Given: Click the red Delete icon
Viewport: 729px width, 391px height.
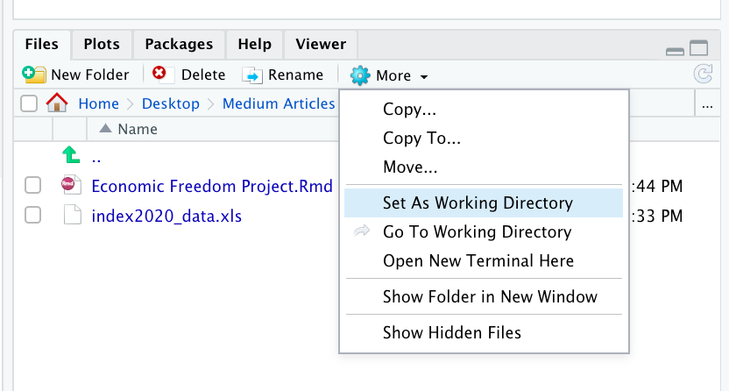Looking at the screenshot, I should [x=159, y=75].
